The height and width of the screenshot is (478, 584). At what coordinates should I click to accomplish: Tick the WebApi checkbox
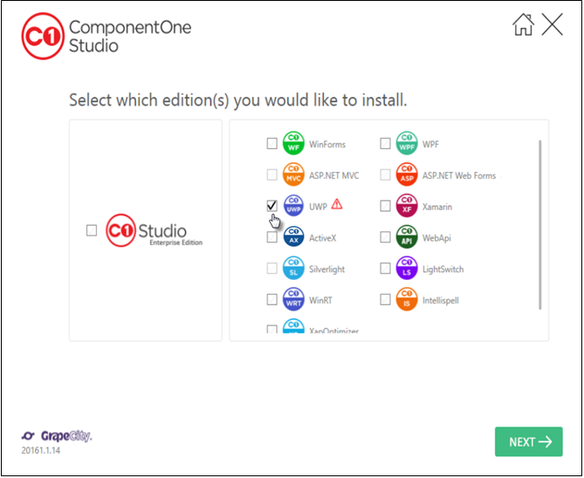pyautogui.click(x=385, y=237)
